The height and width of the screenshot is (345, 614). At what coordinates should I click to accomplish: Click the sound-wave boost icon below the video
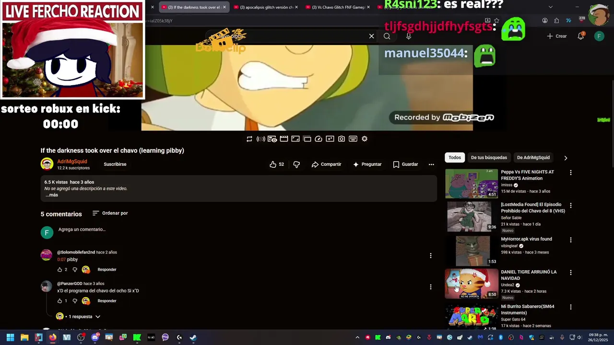pyautogui.click(x=261, y=139)
